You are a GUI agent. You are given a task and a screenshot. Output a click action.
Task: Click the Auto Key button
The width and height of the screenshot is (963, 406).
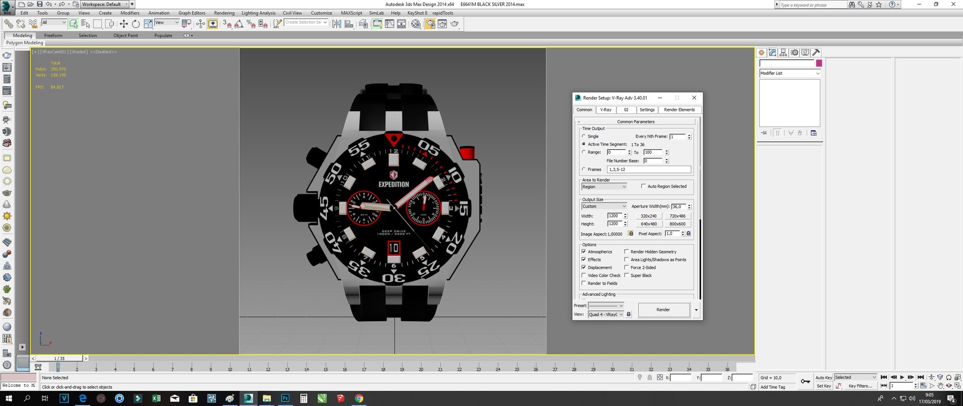point(824,377)
